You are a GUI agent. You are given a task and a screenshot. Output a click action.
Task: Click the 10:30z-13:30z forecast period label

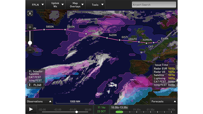pos(119,107)
